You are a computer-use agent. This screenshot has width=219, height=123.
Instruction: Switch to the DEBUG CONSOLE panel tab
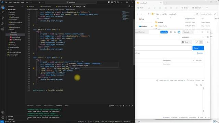click(x=49, y=106)
